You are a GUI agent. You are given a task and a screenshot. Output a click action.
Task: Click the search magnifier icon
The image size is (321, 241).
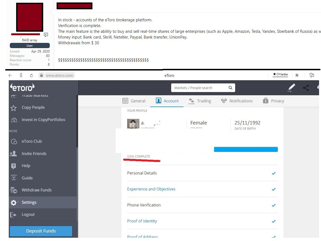click(230, 88)
